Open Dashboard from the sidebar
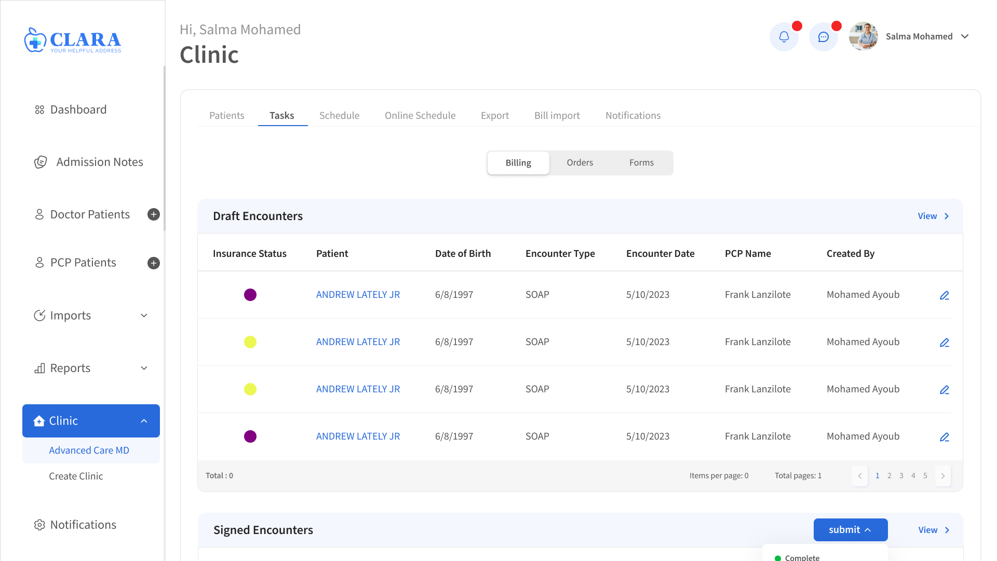The image size is (997, 561). point(78,110)
